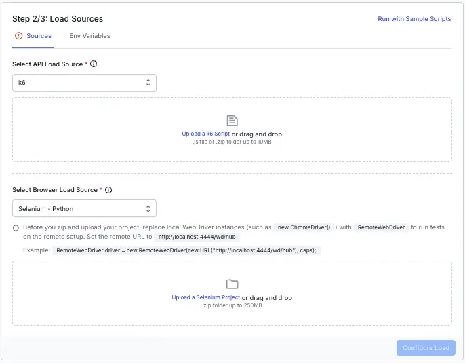Open info icon next to API Load Source
This screenshot has height=363, width=465.
click(94, 64)
